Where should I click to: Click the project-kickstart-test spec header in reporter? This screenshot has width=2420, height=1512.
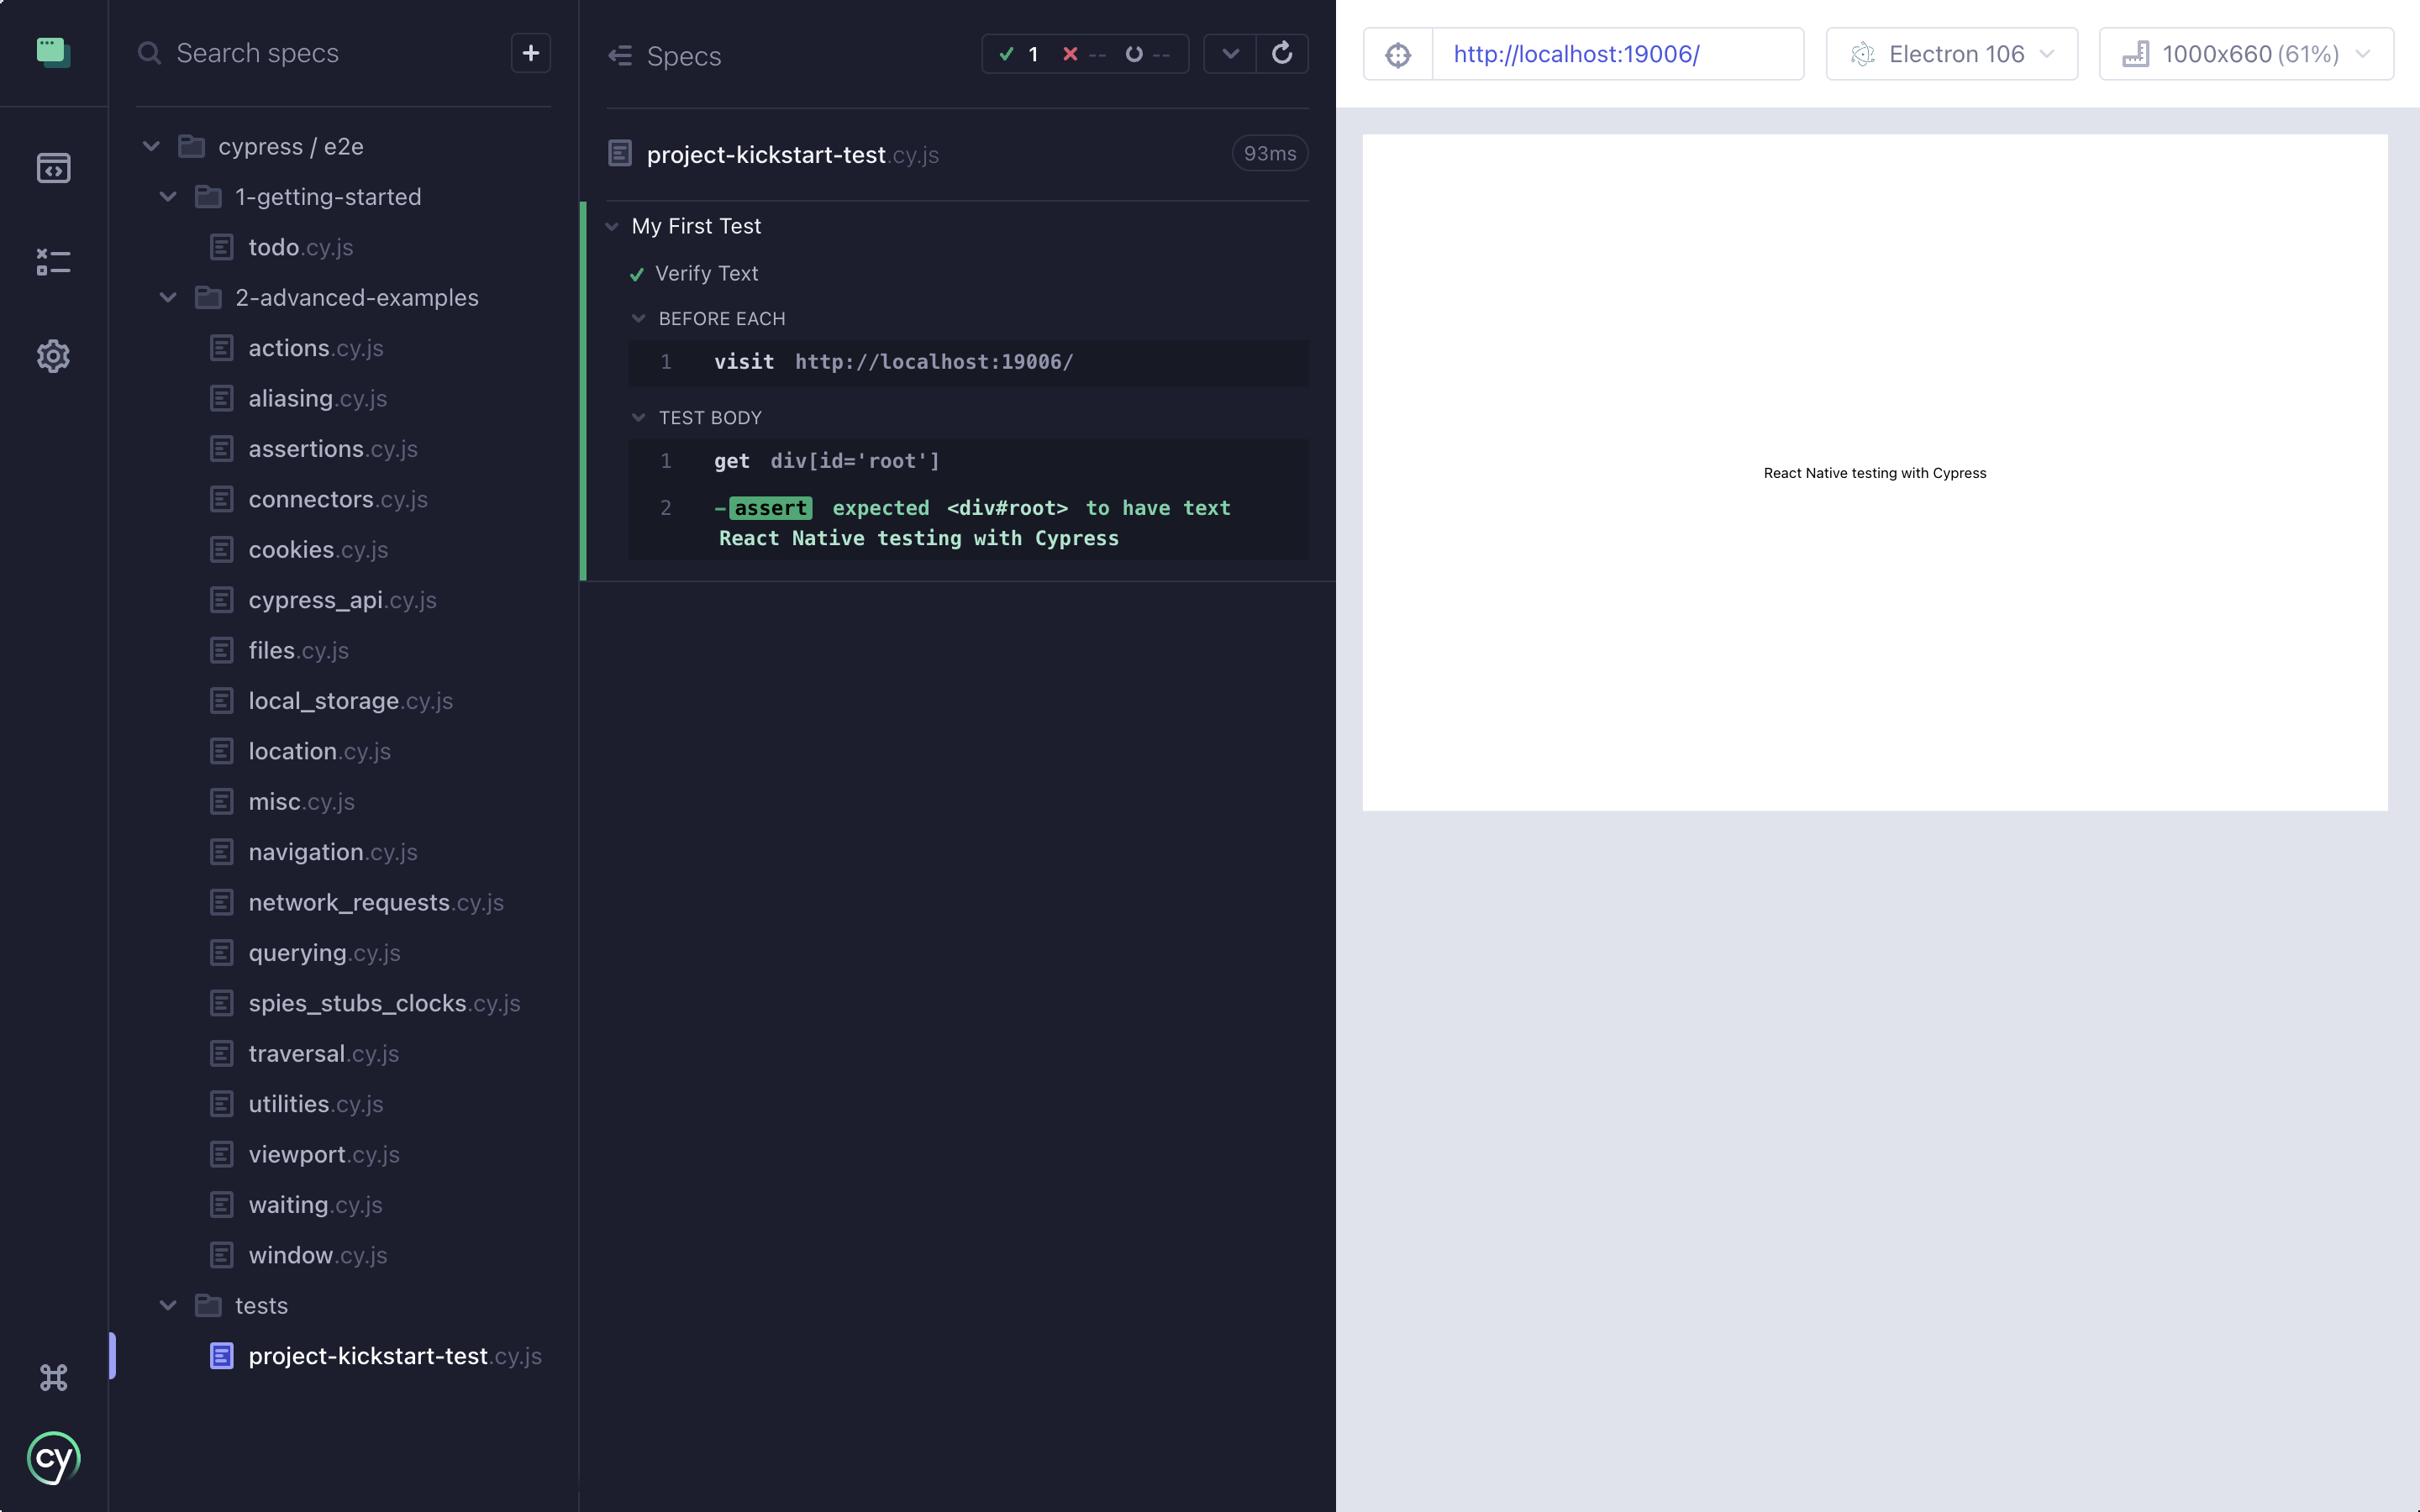point(792,155)
